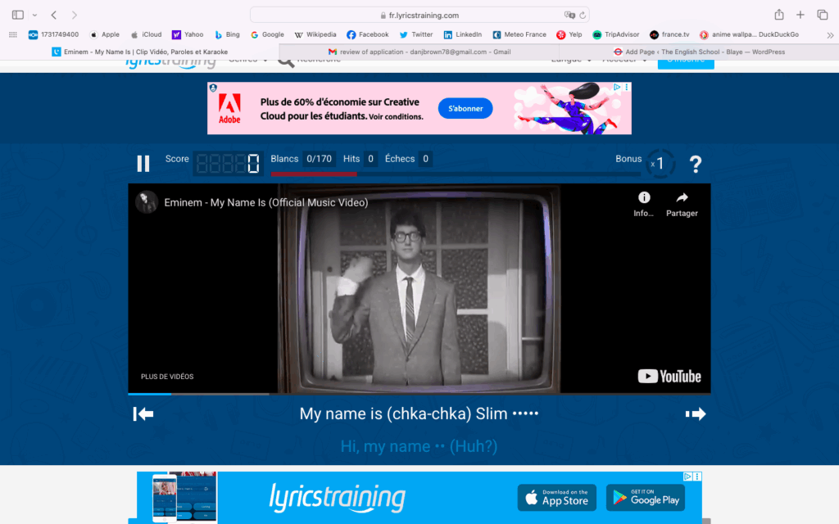Click Eminem channel avatar in video
Image resolution: width=839 pixels, height=524 pixels.
pyautogui.click(x=147, y=202)
